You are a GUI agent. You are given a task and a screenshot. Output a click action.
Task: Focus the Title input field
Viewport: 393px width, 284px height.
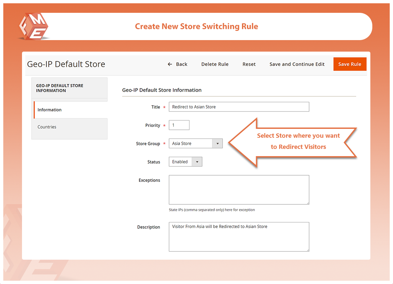coord(239,107)
